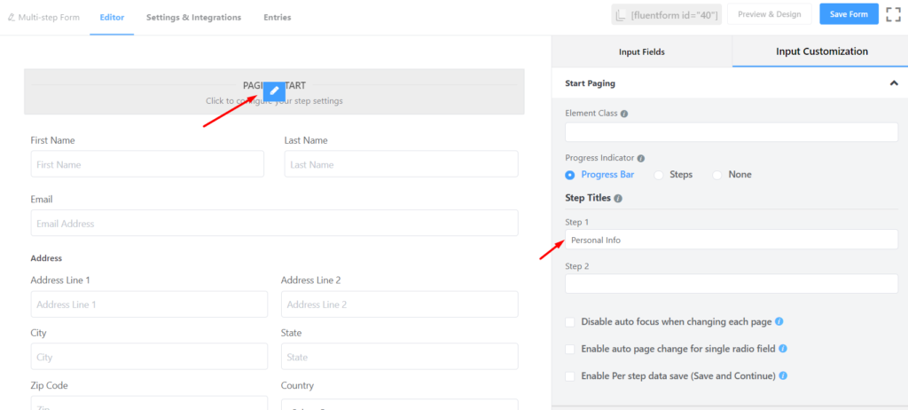This screenshot has height=410, width=908.
Task: Click info icon beside auto page change
Action: 783,349
